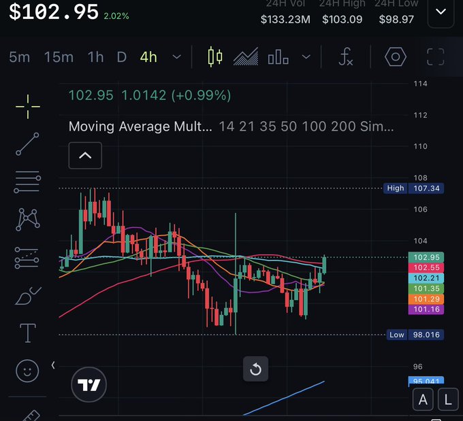
Task: Click the 1.0142 (+0.99%) change readout
Action: [176, 95]
